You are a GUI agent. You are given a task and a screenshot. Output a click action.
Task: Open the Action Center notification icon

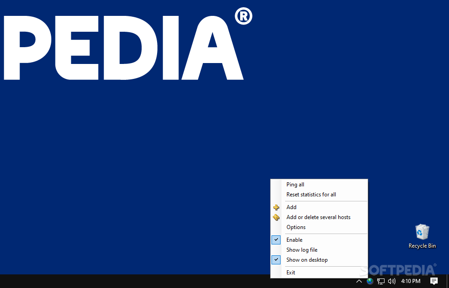coord(434,281)
